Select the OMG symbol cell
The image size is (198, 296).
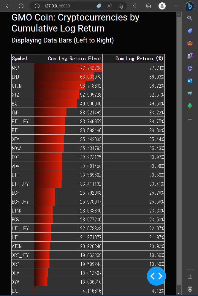click(23, 113)
